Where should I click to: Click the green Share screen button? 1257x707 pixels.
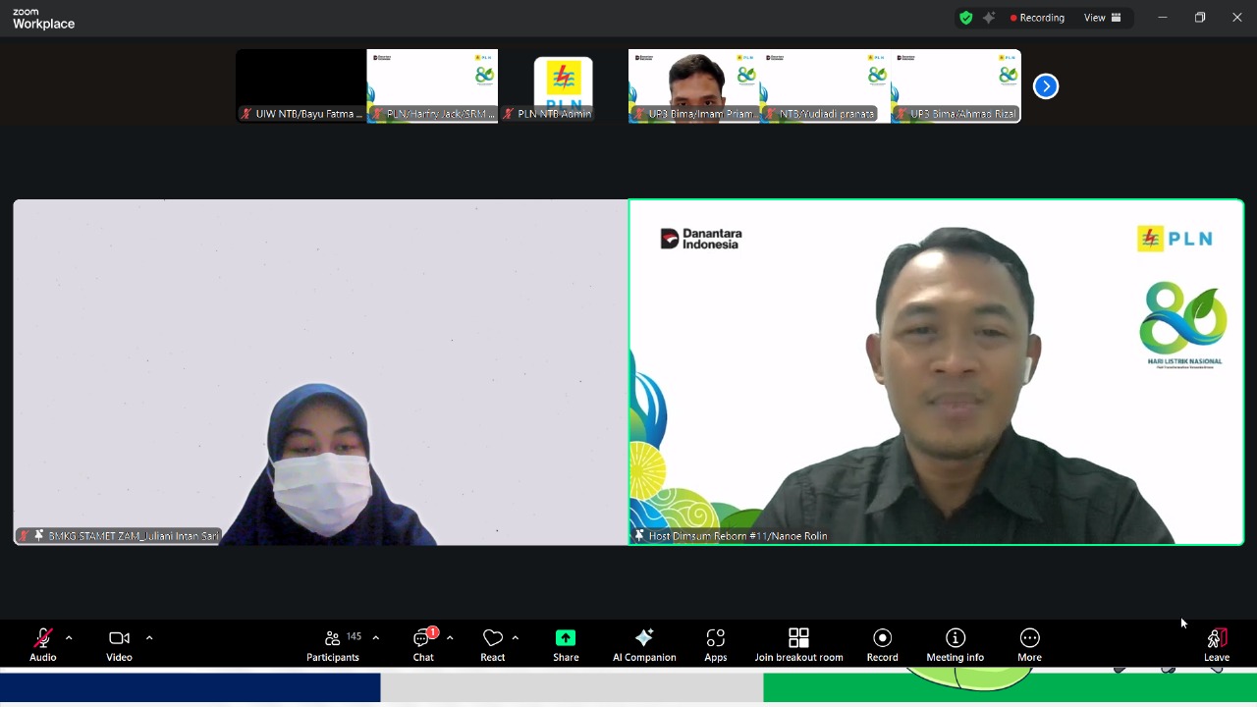[566, 644]
